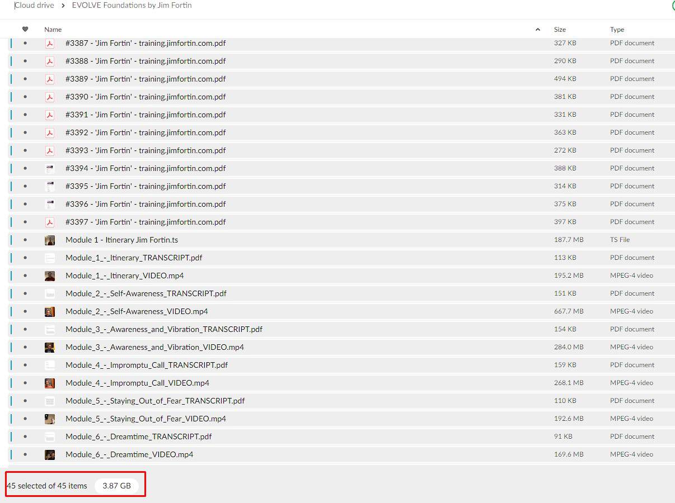Click the 3.87 GB size badge
Viewport: 675px width, 503px height.
point(116,486)
